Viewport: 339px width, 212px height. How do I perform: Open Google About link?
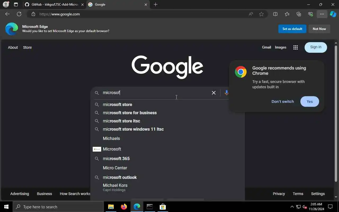pos(13,47)
